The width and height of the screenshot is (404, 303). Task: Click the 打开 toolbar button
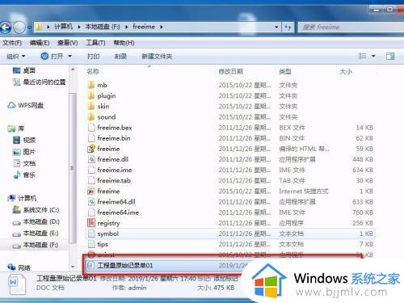pyautogui.click(x=53, y=57)
